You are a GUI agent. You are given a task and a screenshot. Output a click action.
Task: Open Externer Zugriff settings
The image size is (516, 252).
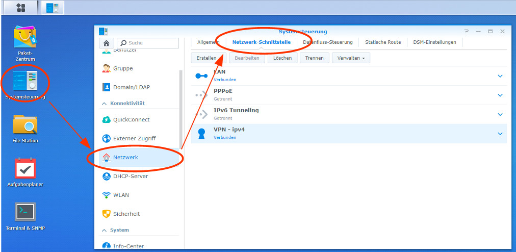pos(134,138)
